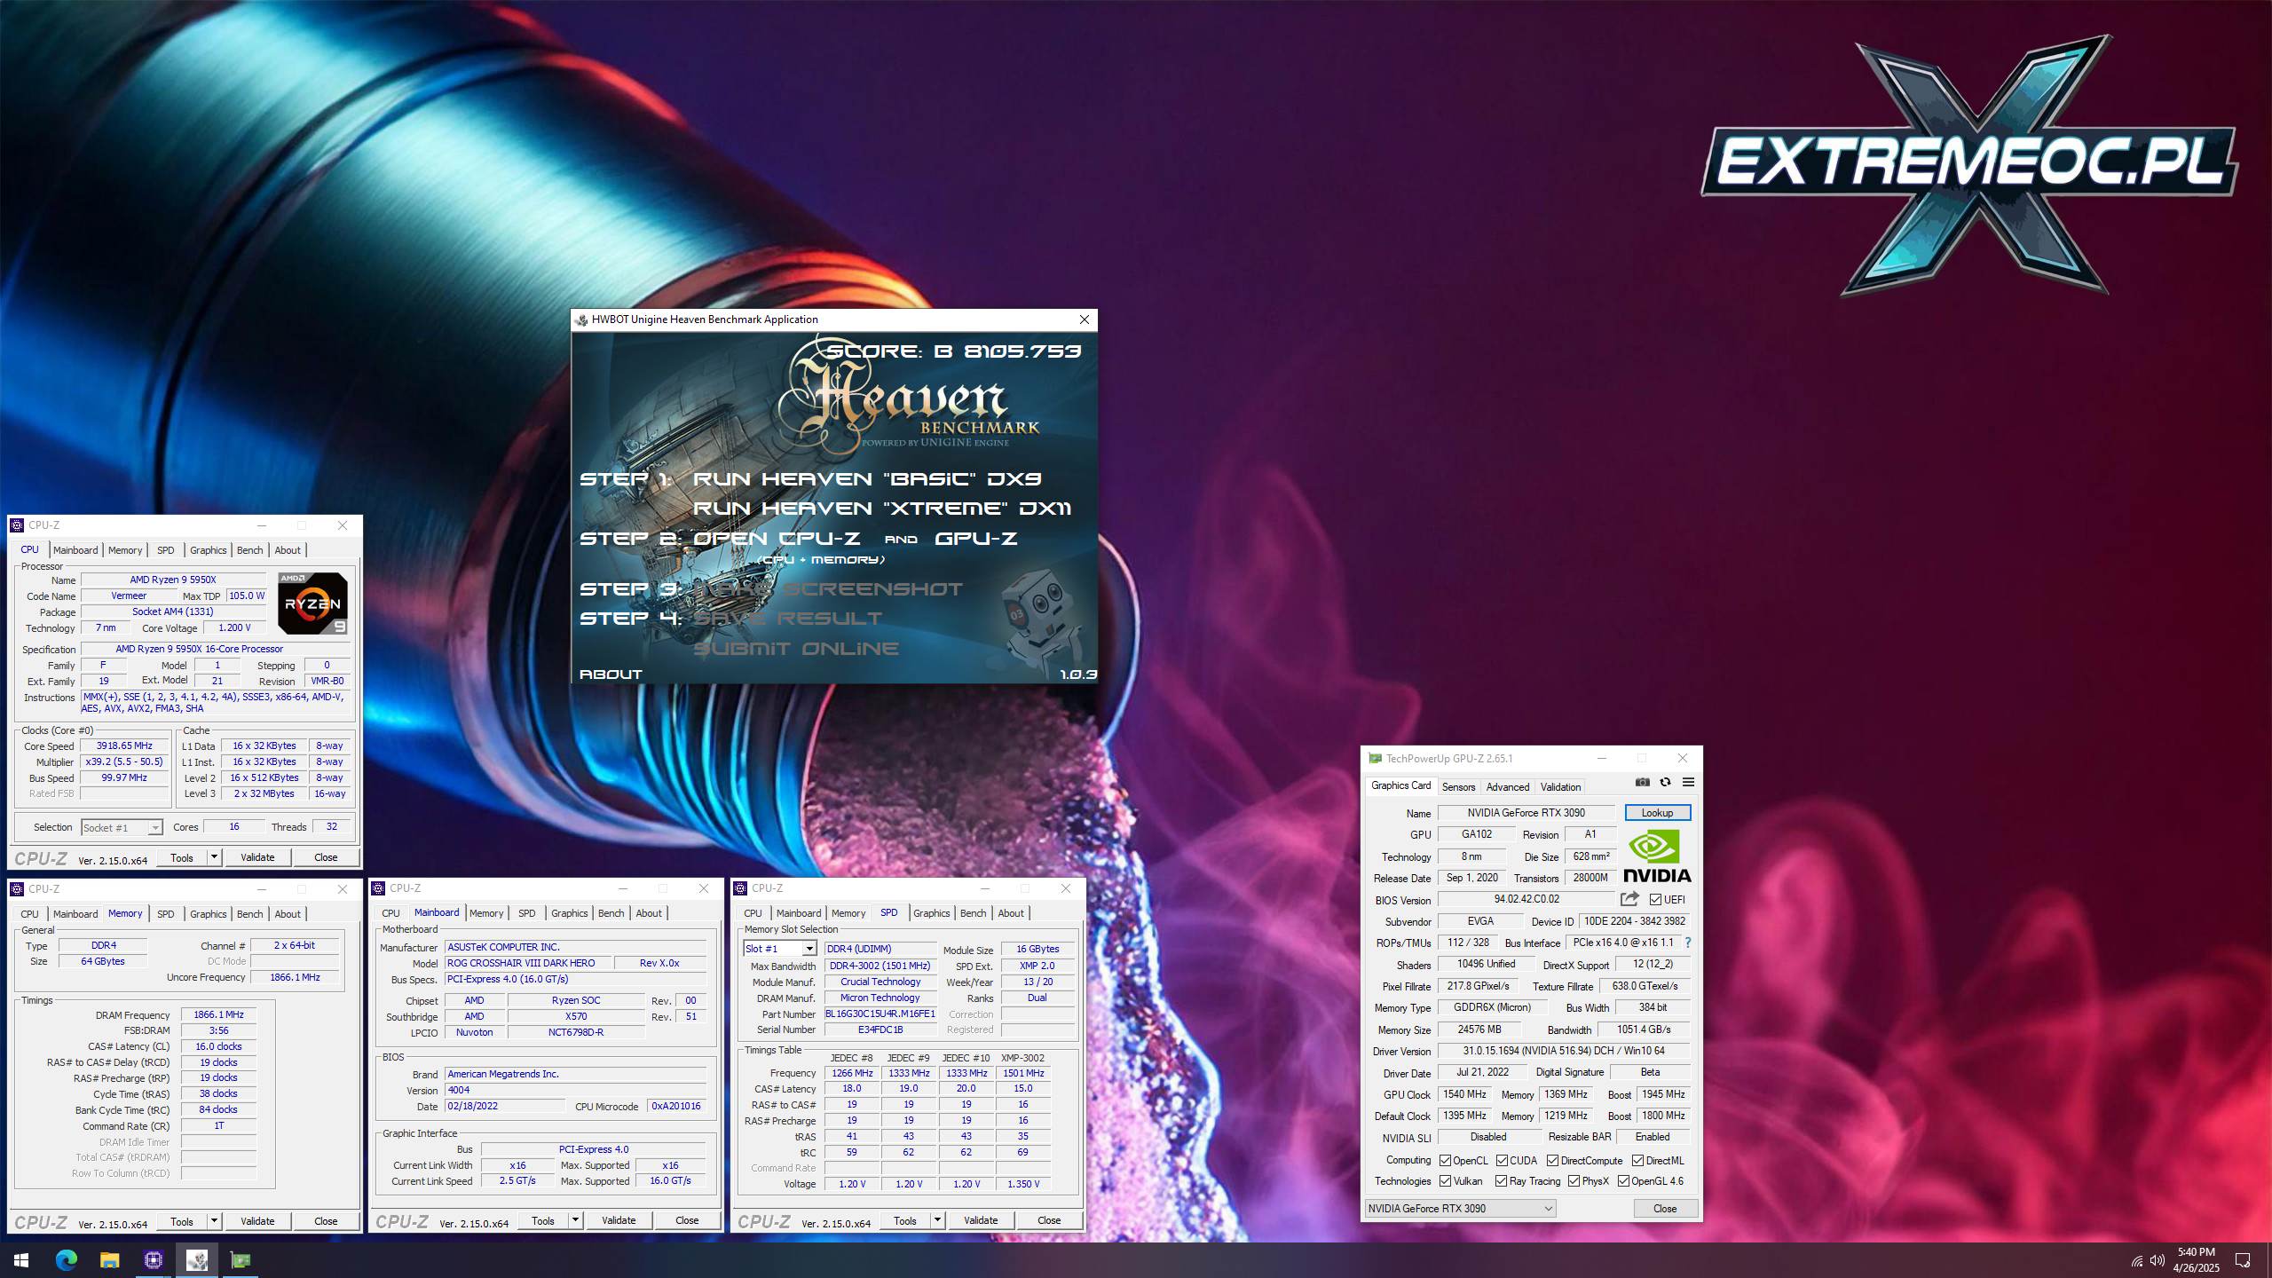Click the Lookup button in GPU-Z
2272x1278 pixels.
[x=1657, y=813]
